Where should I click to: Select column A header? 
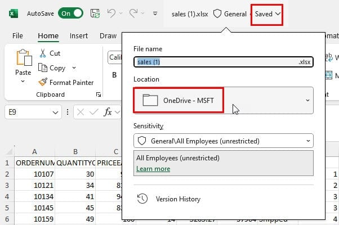34,151
